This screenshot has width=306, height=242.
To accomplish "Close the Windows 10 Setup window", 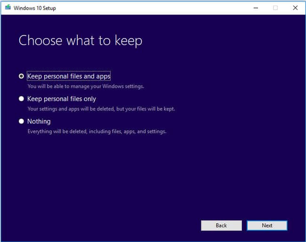I will point(295,8).
